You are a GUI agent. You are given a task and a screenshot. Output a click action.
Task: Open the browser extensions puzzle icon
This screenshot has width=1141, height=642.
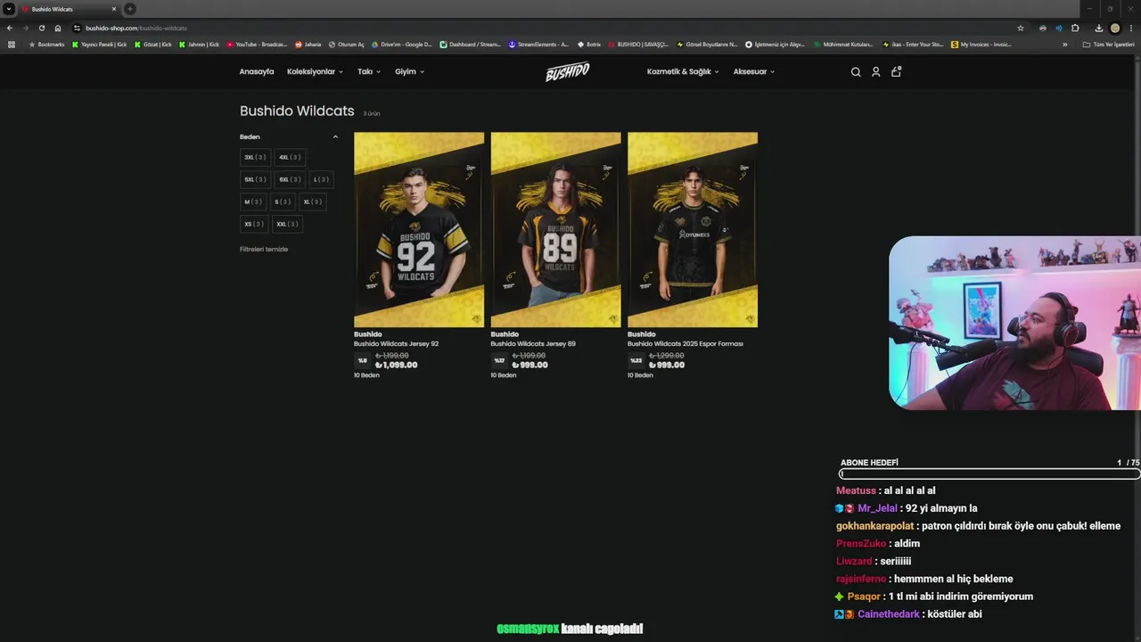(1075, 28)
